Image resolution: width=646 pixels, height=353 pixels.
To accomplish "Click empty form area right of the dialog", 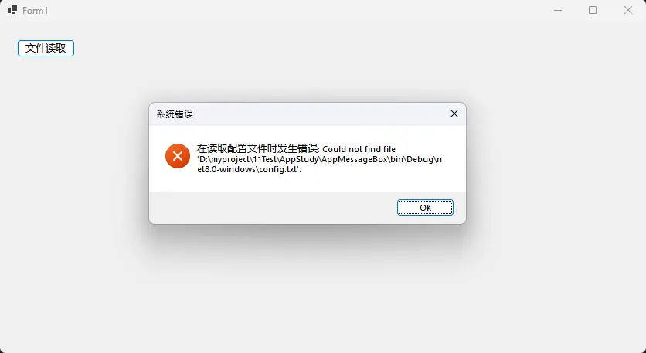I will tap(556, 165).
